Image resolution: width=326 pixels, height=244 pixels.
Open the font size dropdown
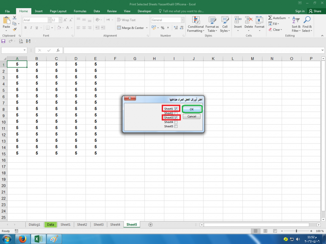click(x=60, y=20)
